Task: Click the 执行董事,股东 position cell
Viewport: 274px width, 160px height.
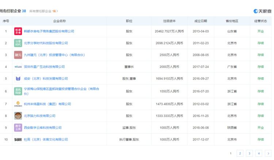Action: point(129,140)
